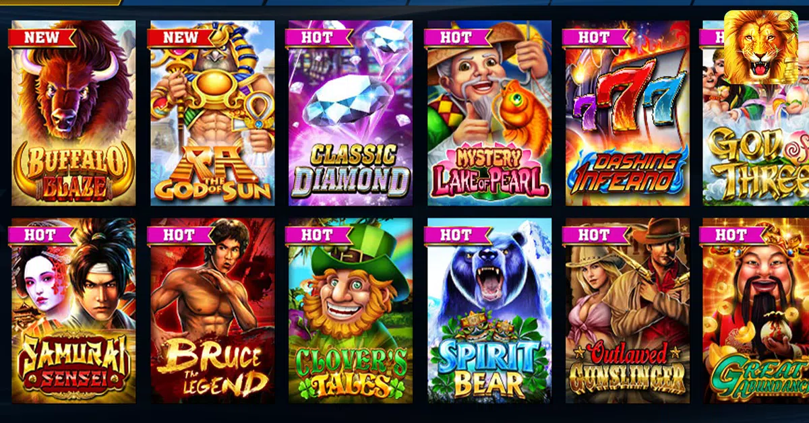
Task: Click the HOT ribbon on Classic Diamond
Action: [318, 38]
